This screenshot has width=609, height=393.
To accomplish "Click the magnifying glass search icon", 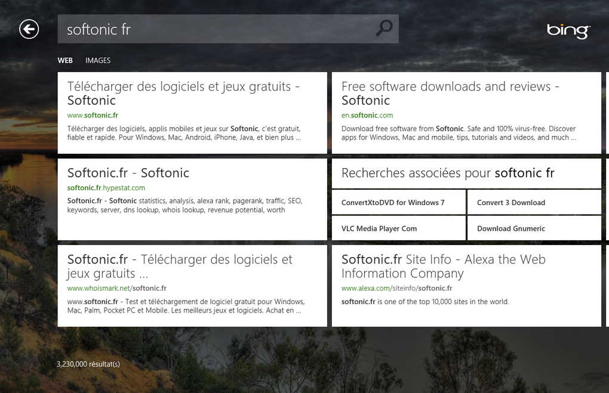I will pos(384,28).
